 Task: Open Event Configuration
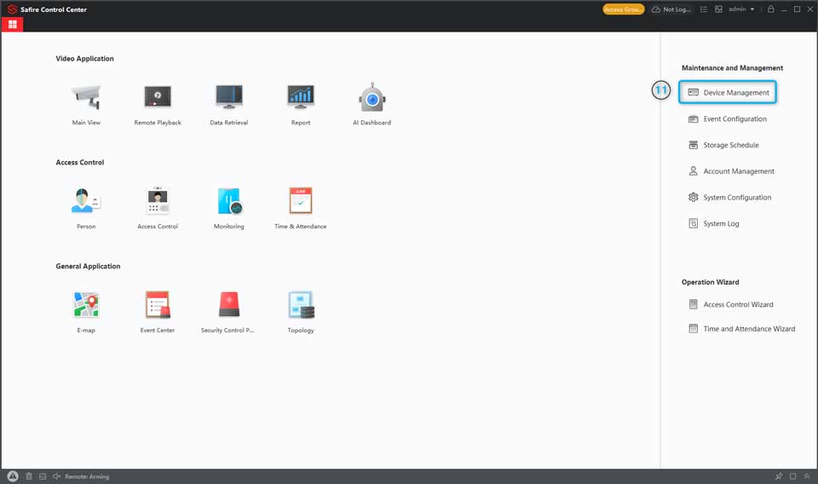click(734, 119)
